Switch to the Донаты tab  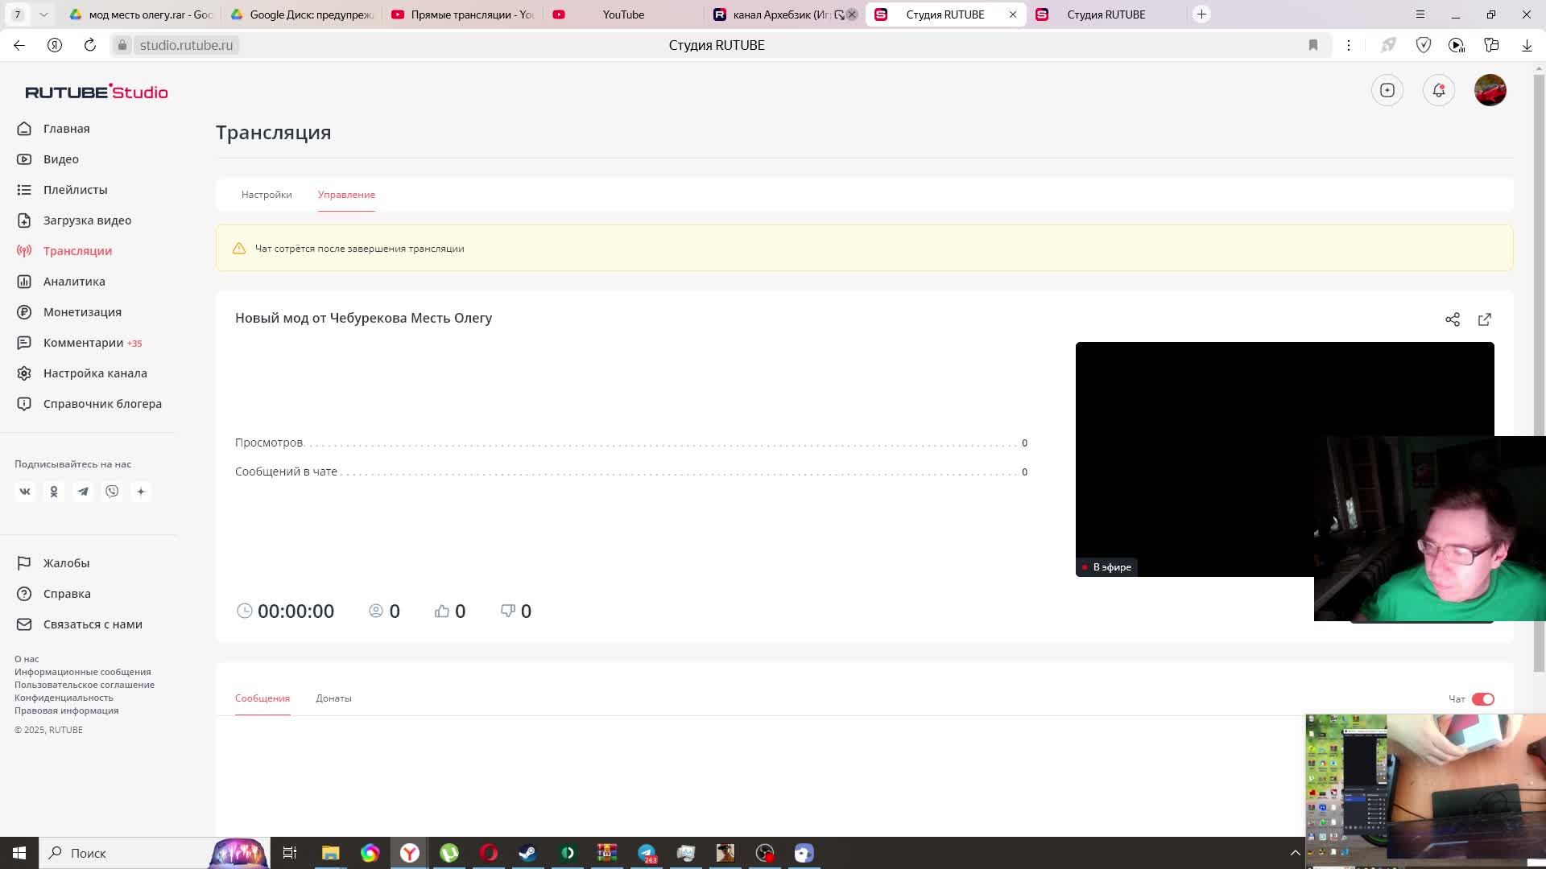[x=333, y=698]
